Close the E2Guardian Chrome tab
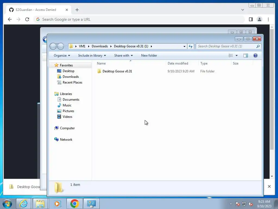 [x=67, y=10]
